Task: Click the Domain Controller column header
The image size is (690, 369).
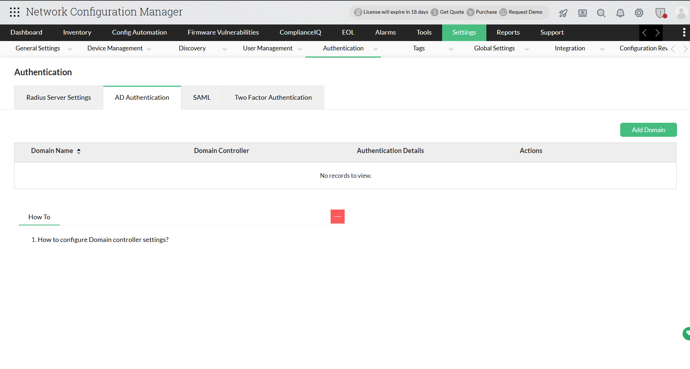Action: [x=222, y=151]
